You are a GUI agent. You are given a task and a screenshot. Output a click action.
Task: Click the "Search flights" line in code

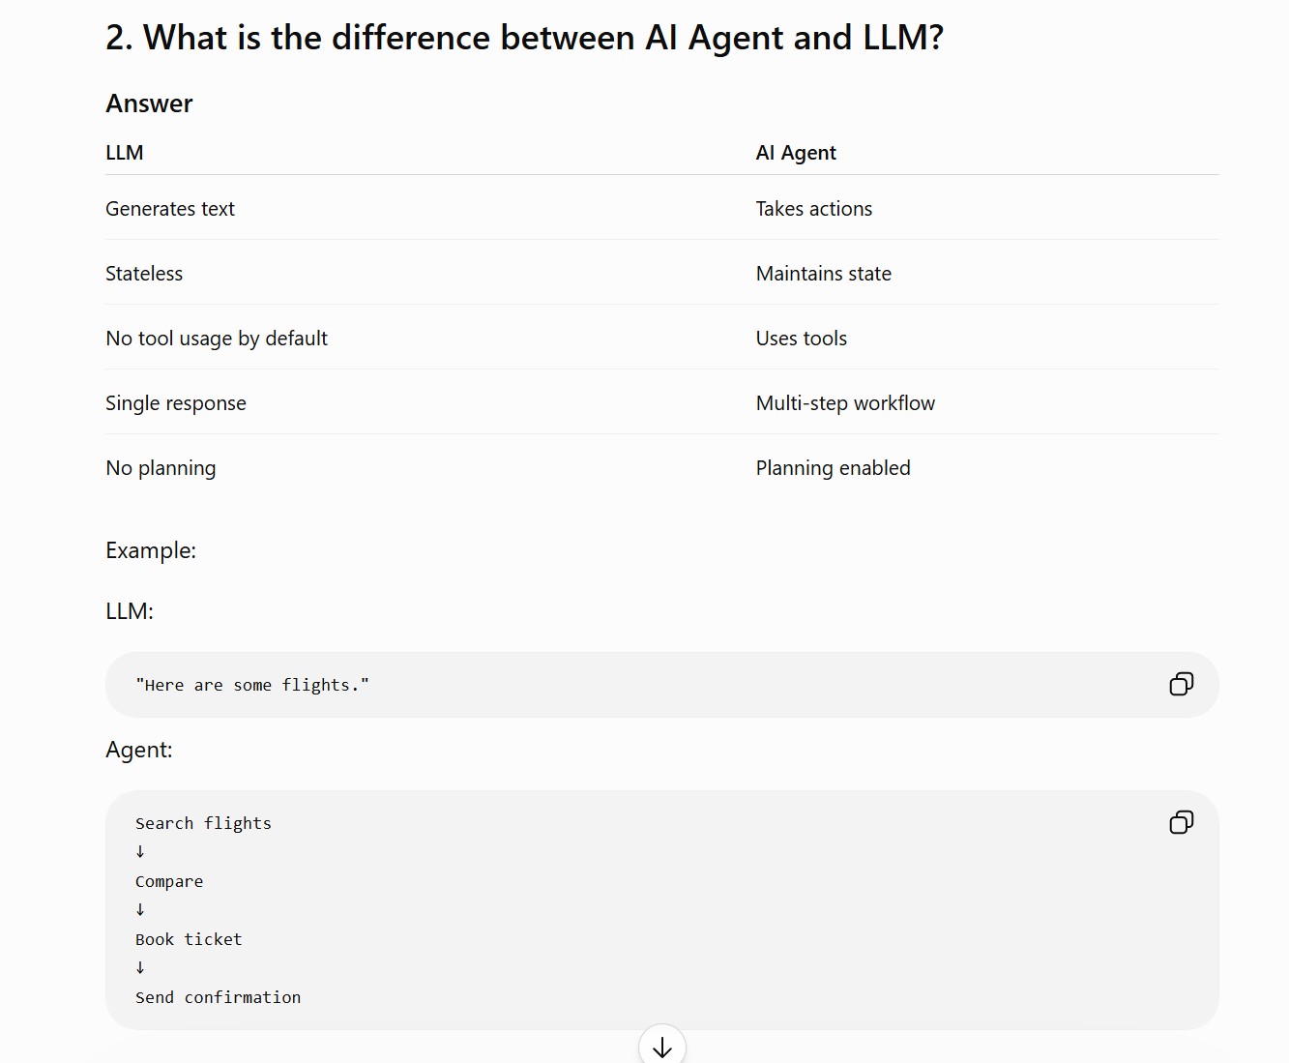click(x=203, y=823)
